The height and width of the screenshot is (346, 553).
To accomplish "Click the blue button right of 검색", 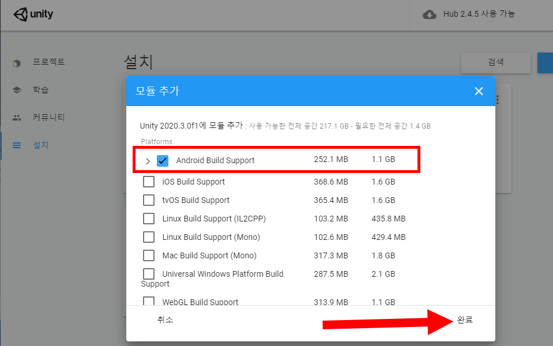I will 546,63.
